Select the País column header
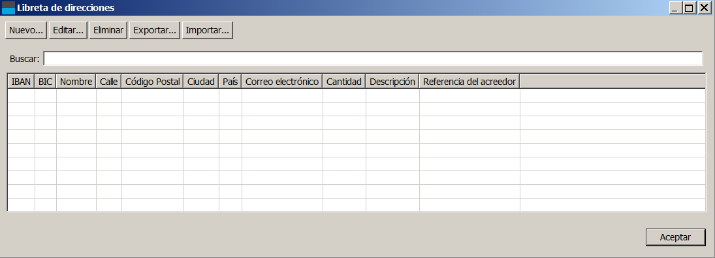Viewport: 715px width, 258px height. click(230, 82)
